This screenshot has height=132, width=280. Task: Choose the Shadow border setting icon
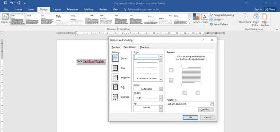(115, 78)
